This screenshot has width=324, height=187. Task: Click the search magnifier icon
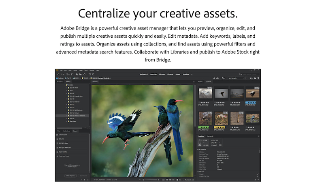(x=240, y=74)
